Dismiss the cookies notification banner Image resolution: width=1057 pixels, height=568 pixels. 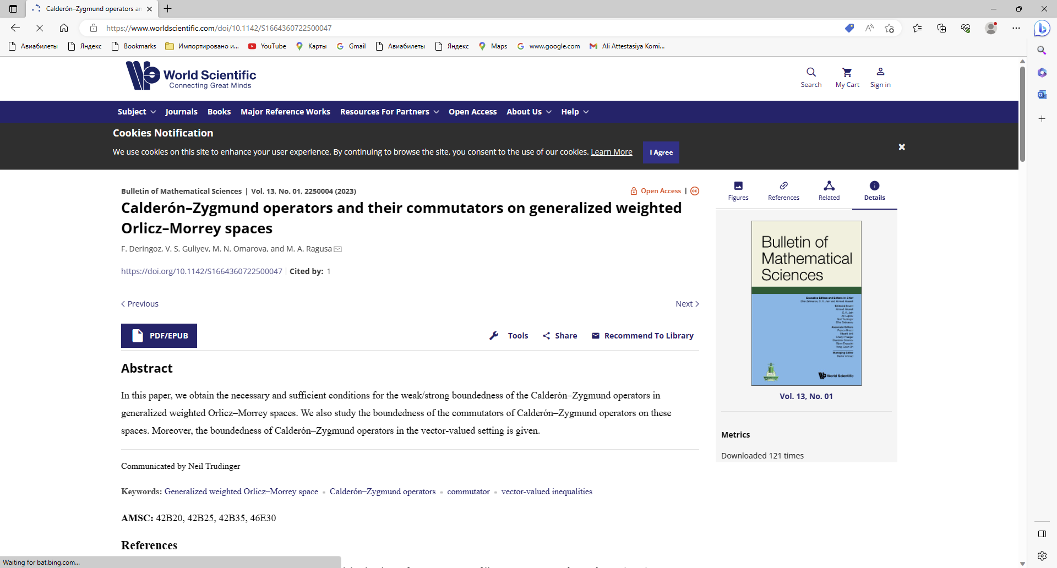[x=902, y=147]
